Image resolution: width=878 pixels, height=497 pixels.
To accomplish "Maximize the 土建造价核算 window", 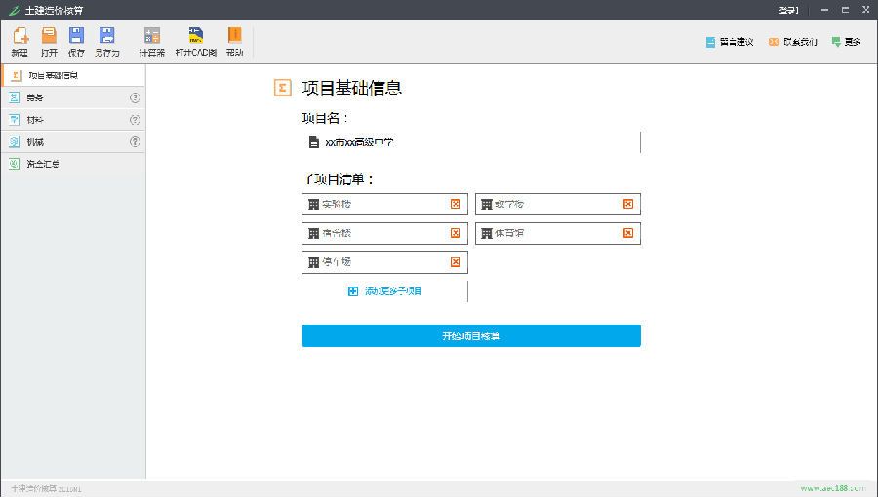I will tap(845, 10).
